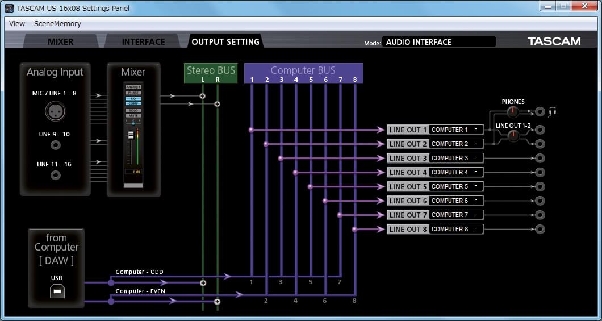Click the USB port icon

coord(57,291)
